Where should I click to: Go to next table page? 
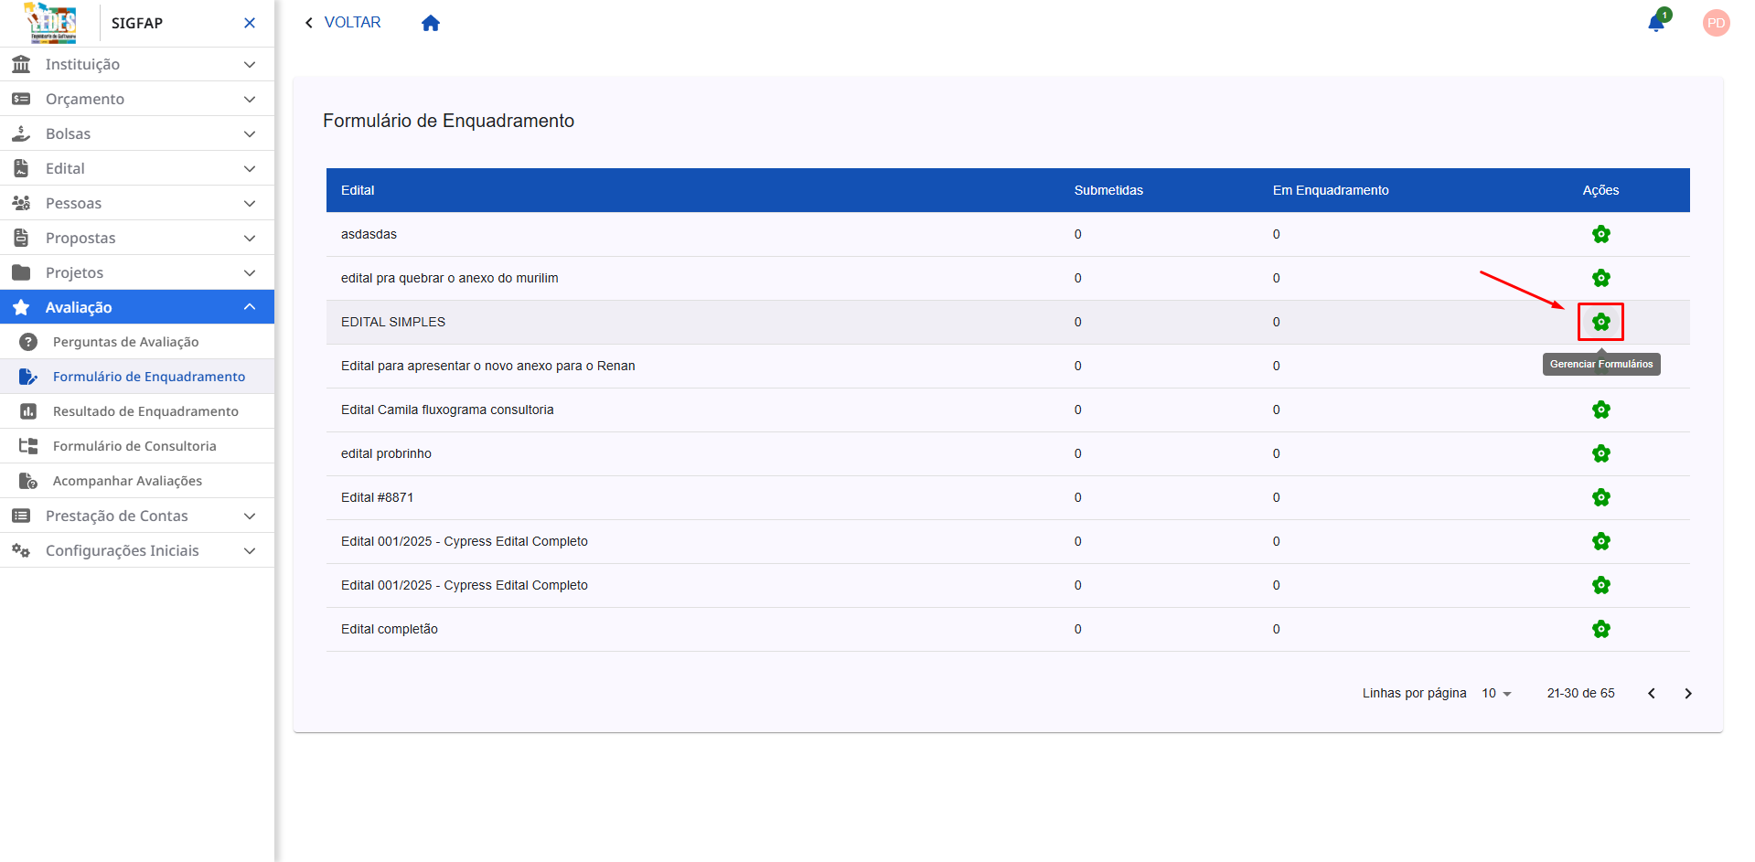[x=1687, y=694]
